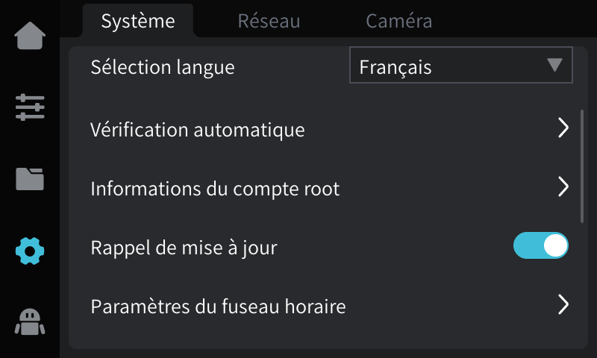Click the Sélection langue label

coord(163,66)
